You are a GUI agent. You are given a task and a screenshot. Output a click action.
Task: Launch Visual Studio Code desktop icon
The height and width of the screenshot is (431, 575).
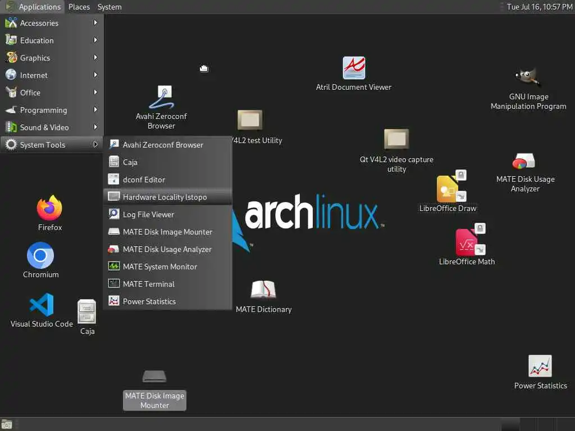coord(42,305)
